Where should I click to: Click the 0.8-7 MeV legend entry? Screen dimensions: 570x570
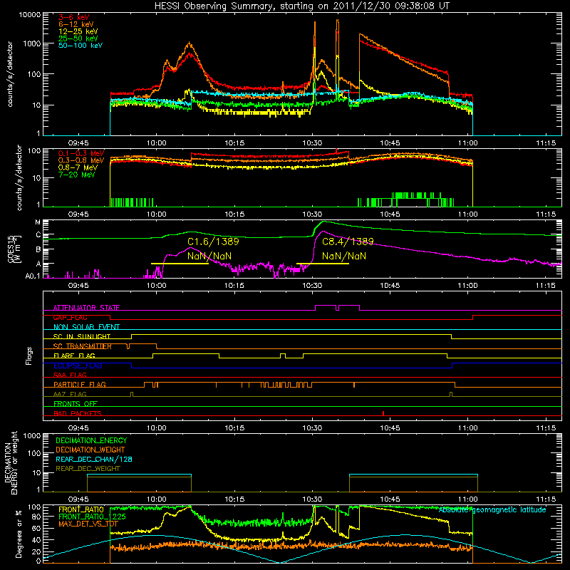(78, 167)
